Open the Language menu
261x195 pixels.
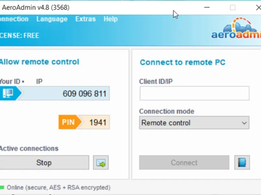pyautogui.click(x=52, y=19)
